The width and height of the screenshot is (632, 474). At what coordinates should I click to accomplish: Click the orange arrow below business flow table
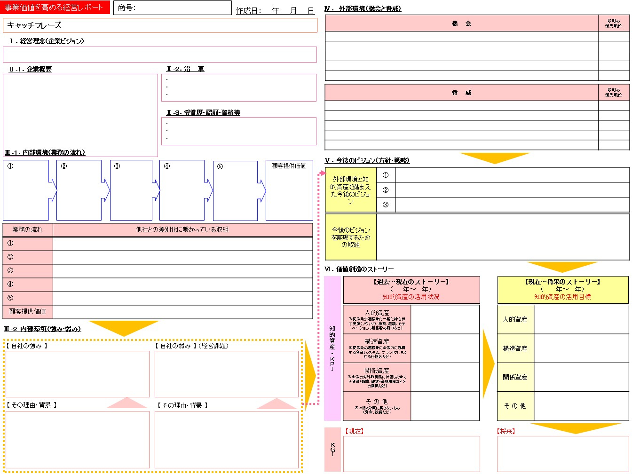(x=124, y=328)
